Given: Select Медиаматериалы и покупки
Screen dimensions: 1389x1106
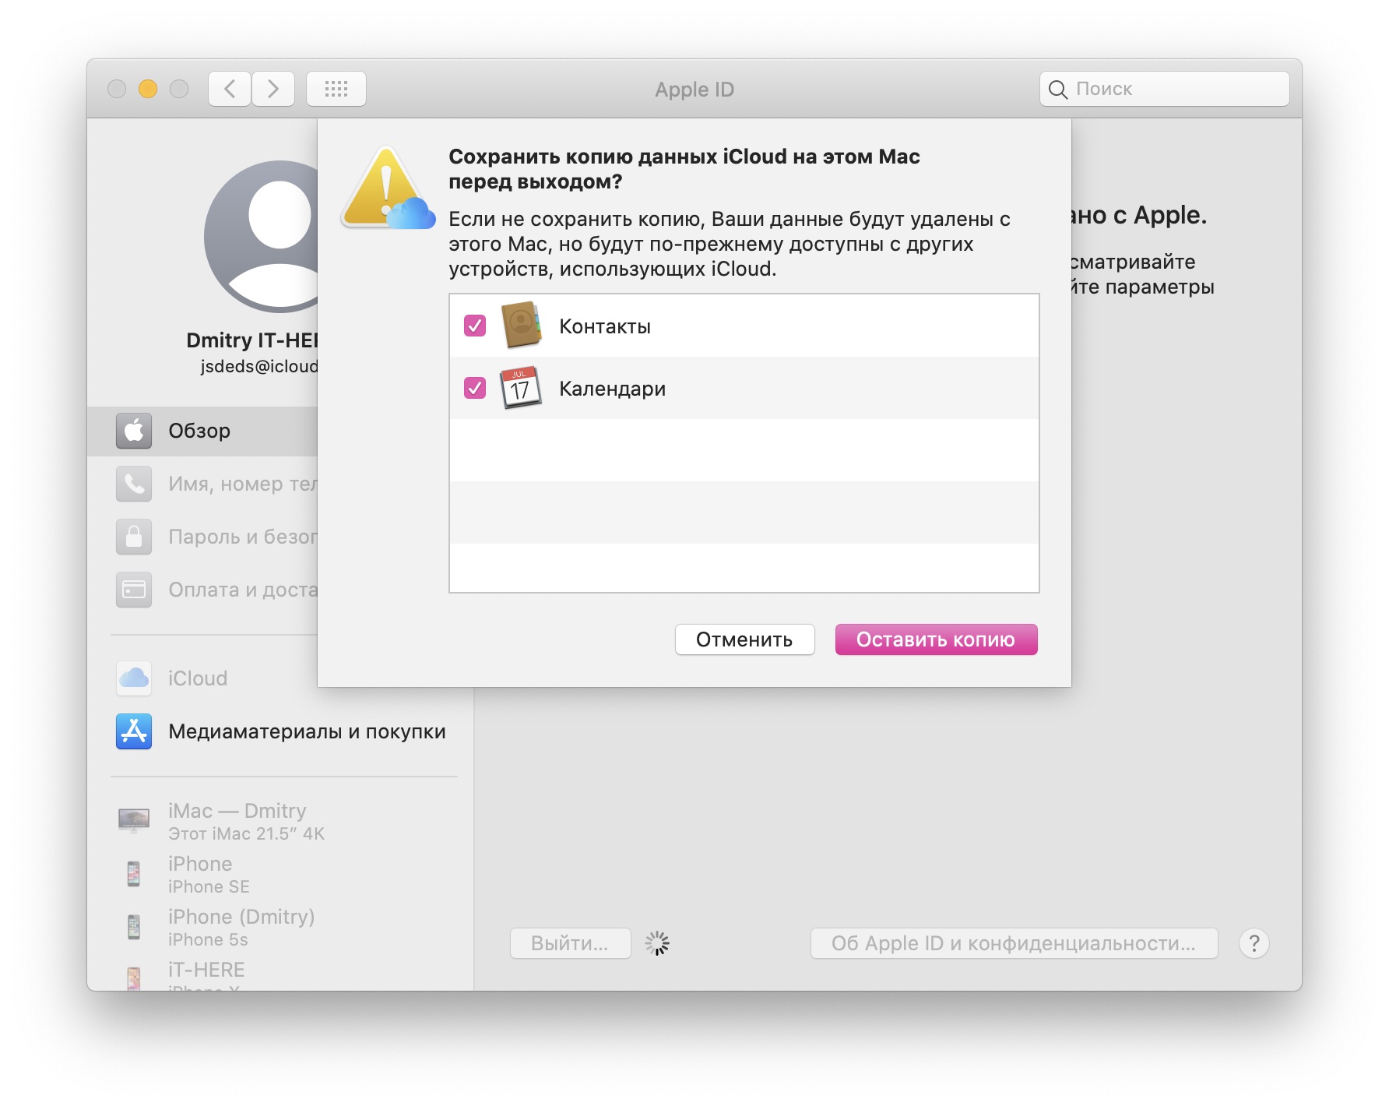Looking at the screenshot, I should pos(280,731).
